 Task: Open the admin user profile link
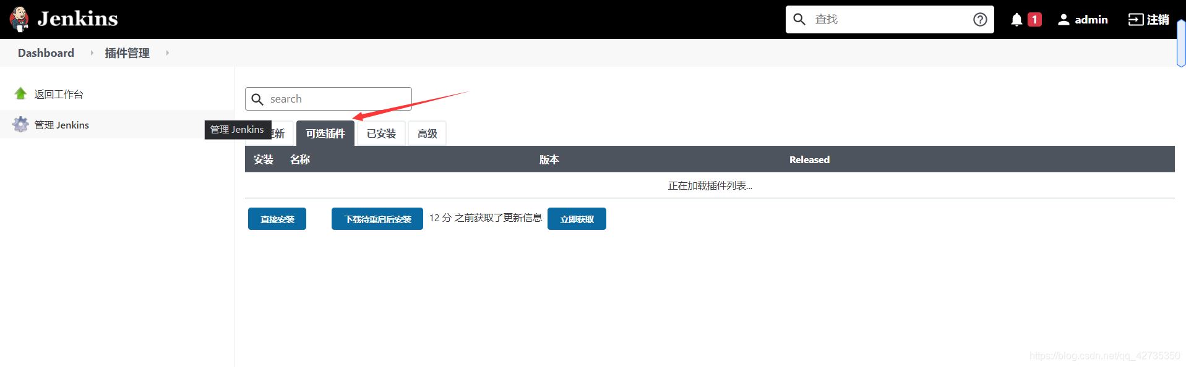pyautogui.click(x=1091, y=20)
